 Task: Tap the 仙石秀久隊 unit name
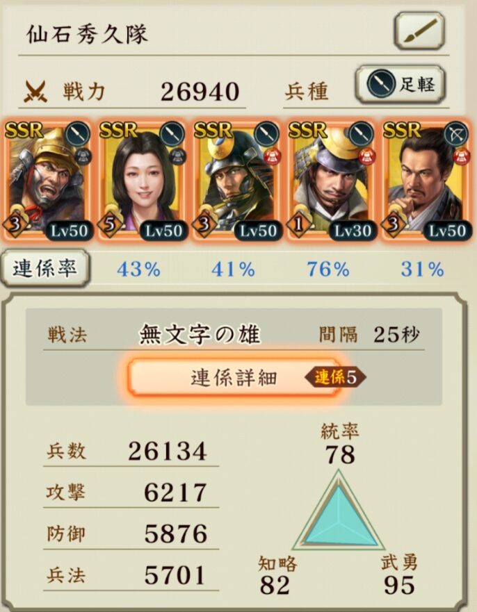pyautogui.click(x=87, y=34)
